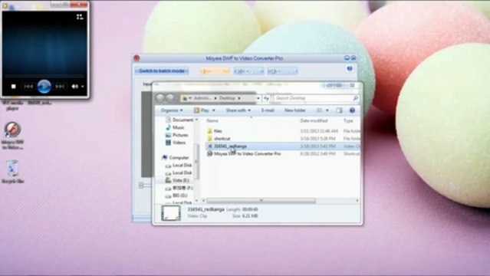490x276 pixels.
Task: Open help in Moyea converter window
Action: pos(350,69)
